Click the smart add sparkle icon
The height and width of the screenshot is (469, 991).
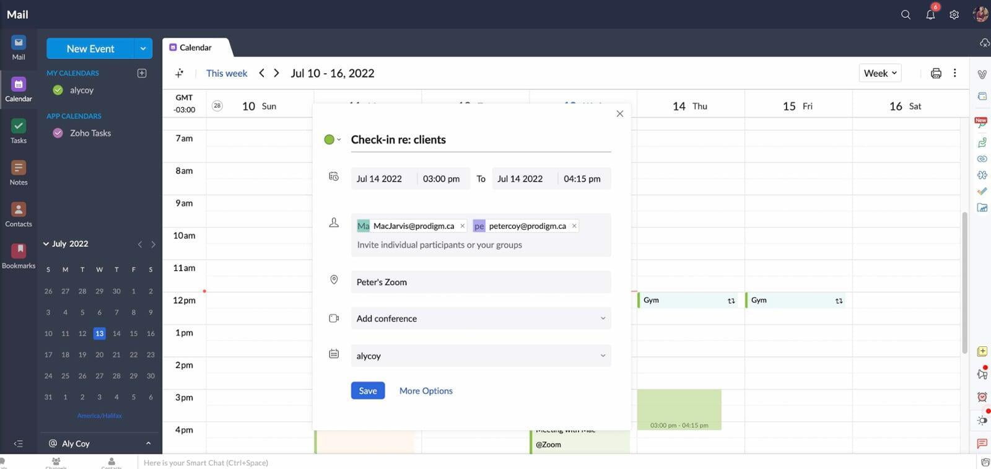coord(180,73)
